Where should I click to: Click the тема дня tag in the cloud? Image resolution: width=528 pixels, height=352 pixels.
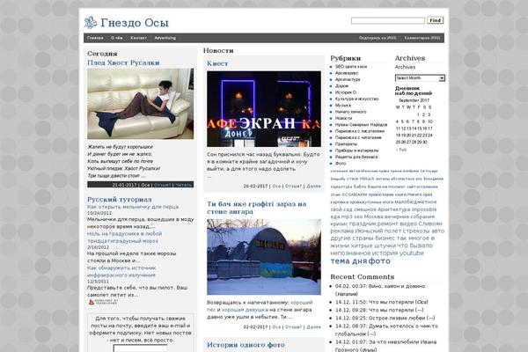click(348, 261)
